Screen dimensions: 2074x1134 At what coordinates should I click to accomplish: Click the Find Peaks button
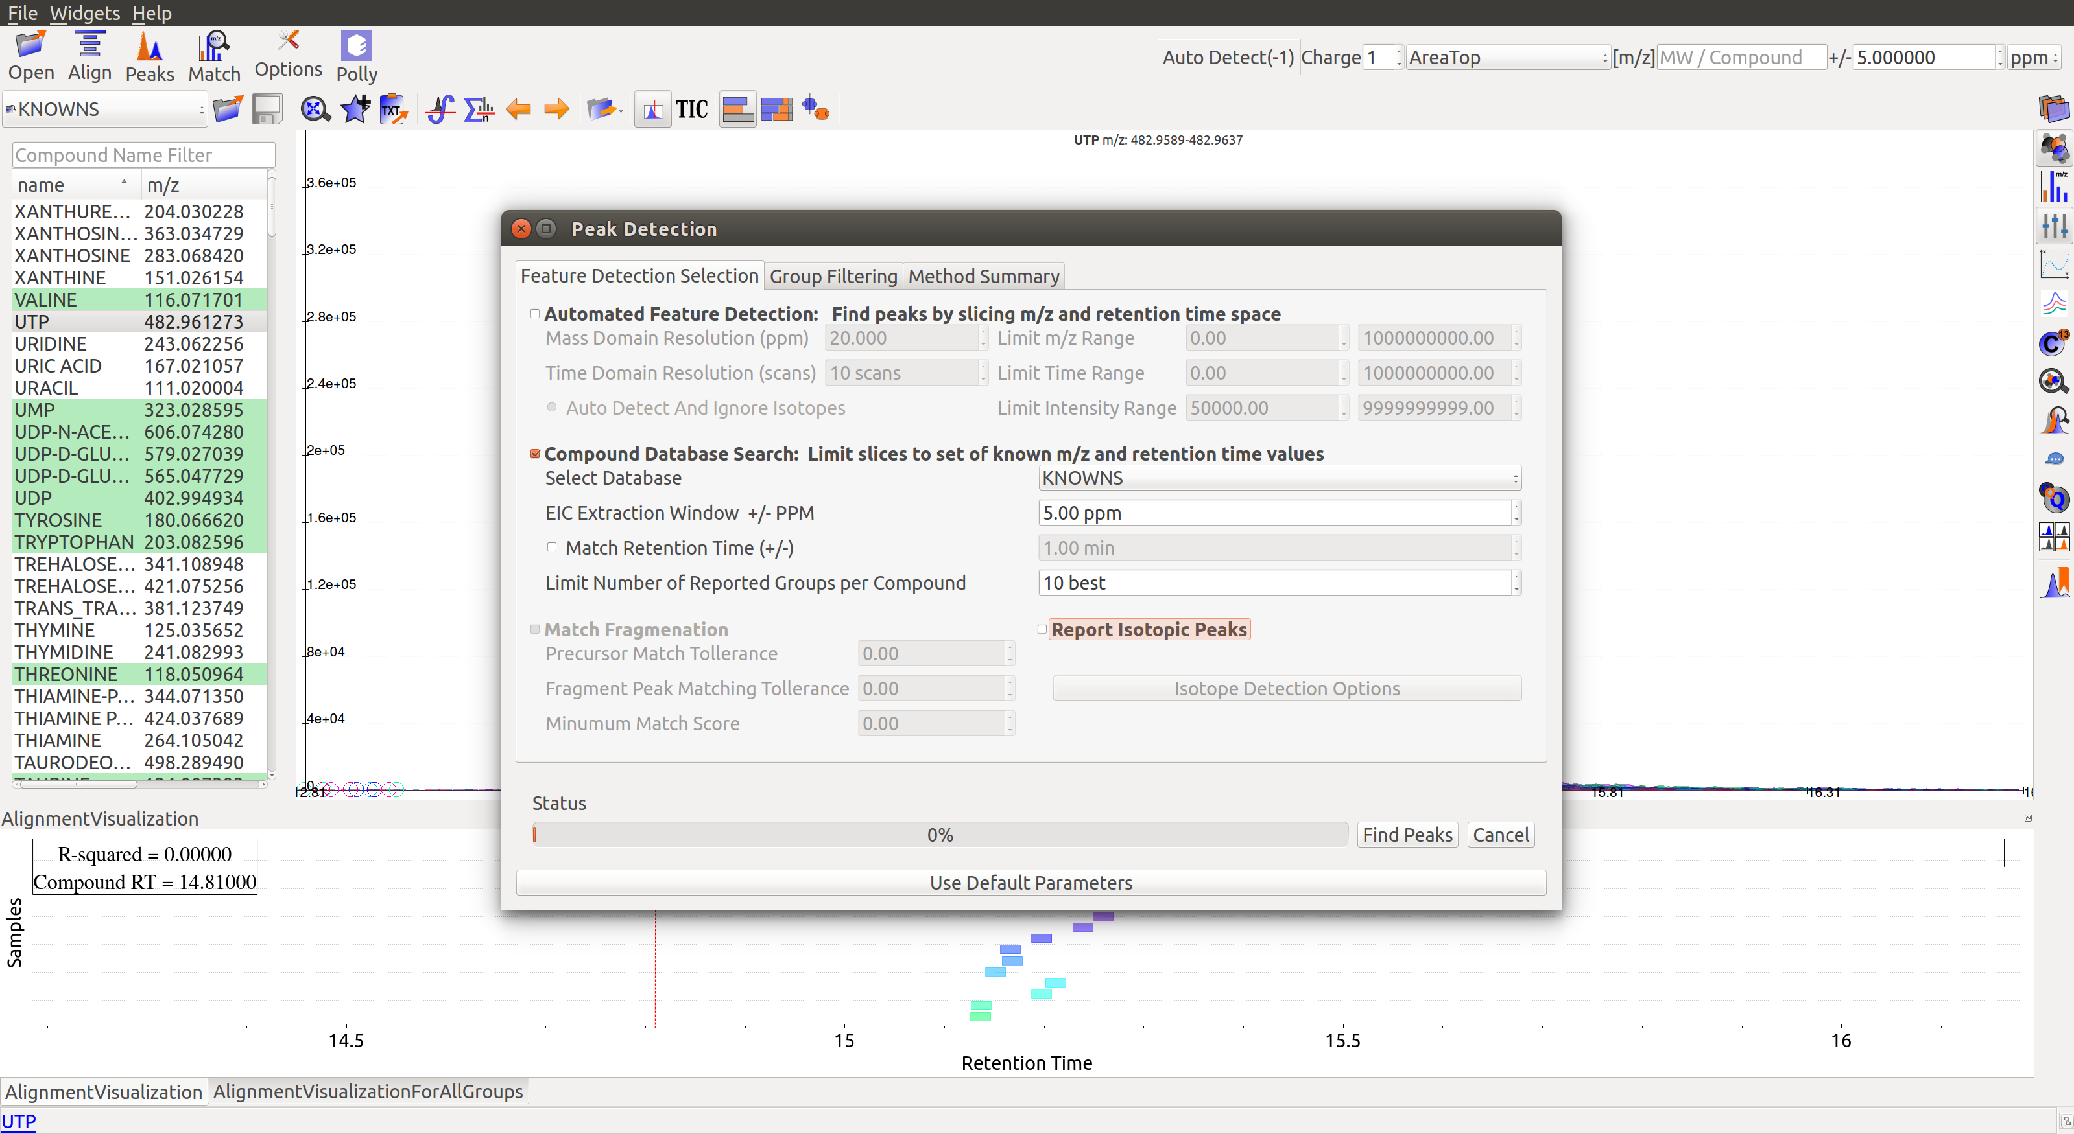click(1407, 834)
